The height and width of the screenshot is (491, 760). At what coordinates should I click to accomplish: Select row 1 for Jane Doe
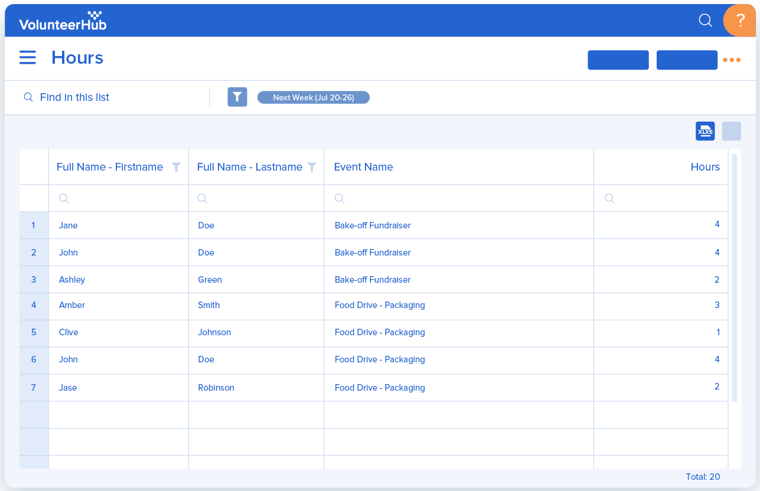click(34, 225)
